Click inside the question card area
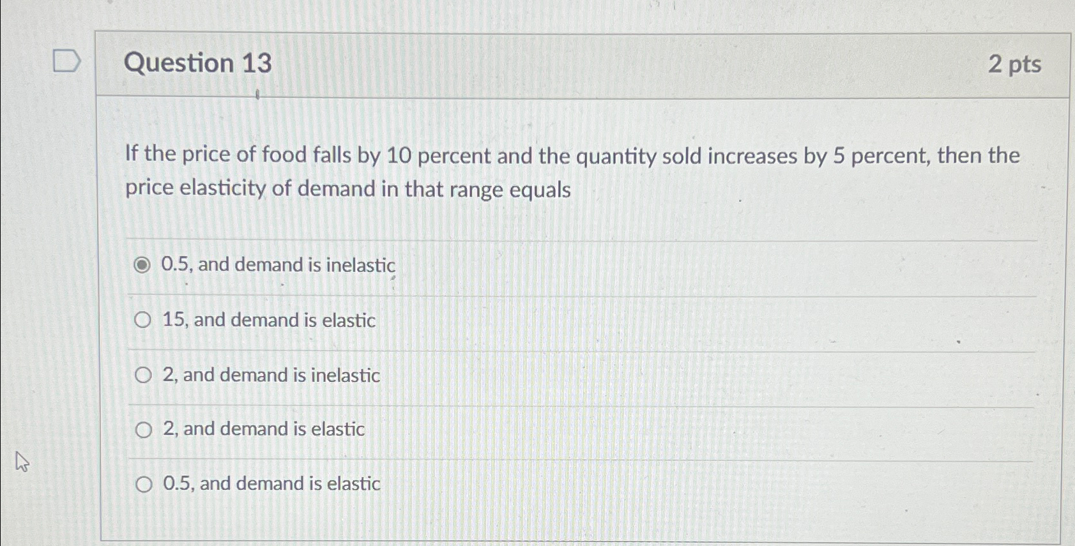The image size is (1075, 546). [x=575, y=287]
